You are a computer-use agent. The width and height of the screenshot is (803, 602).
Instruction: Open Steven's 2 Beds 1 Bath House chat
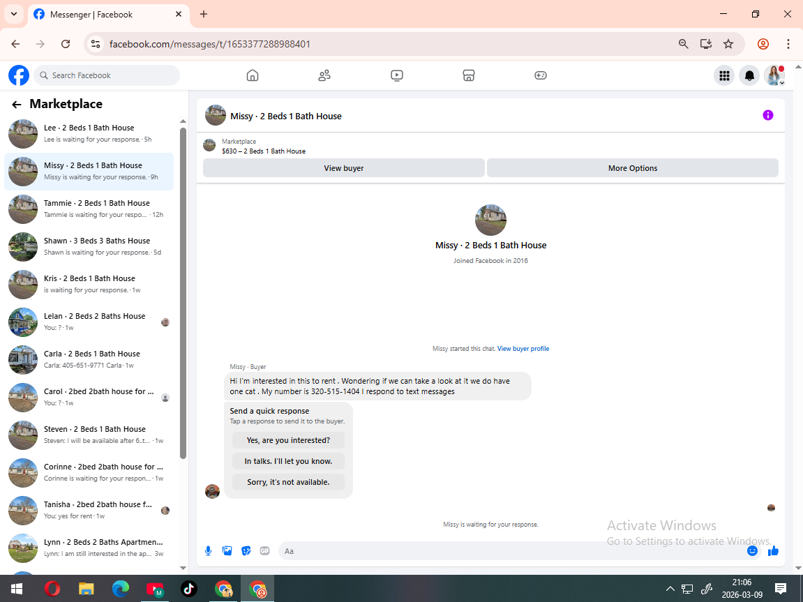pos(89,435)
